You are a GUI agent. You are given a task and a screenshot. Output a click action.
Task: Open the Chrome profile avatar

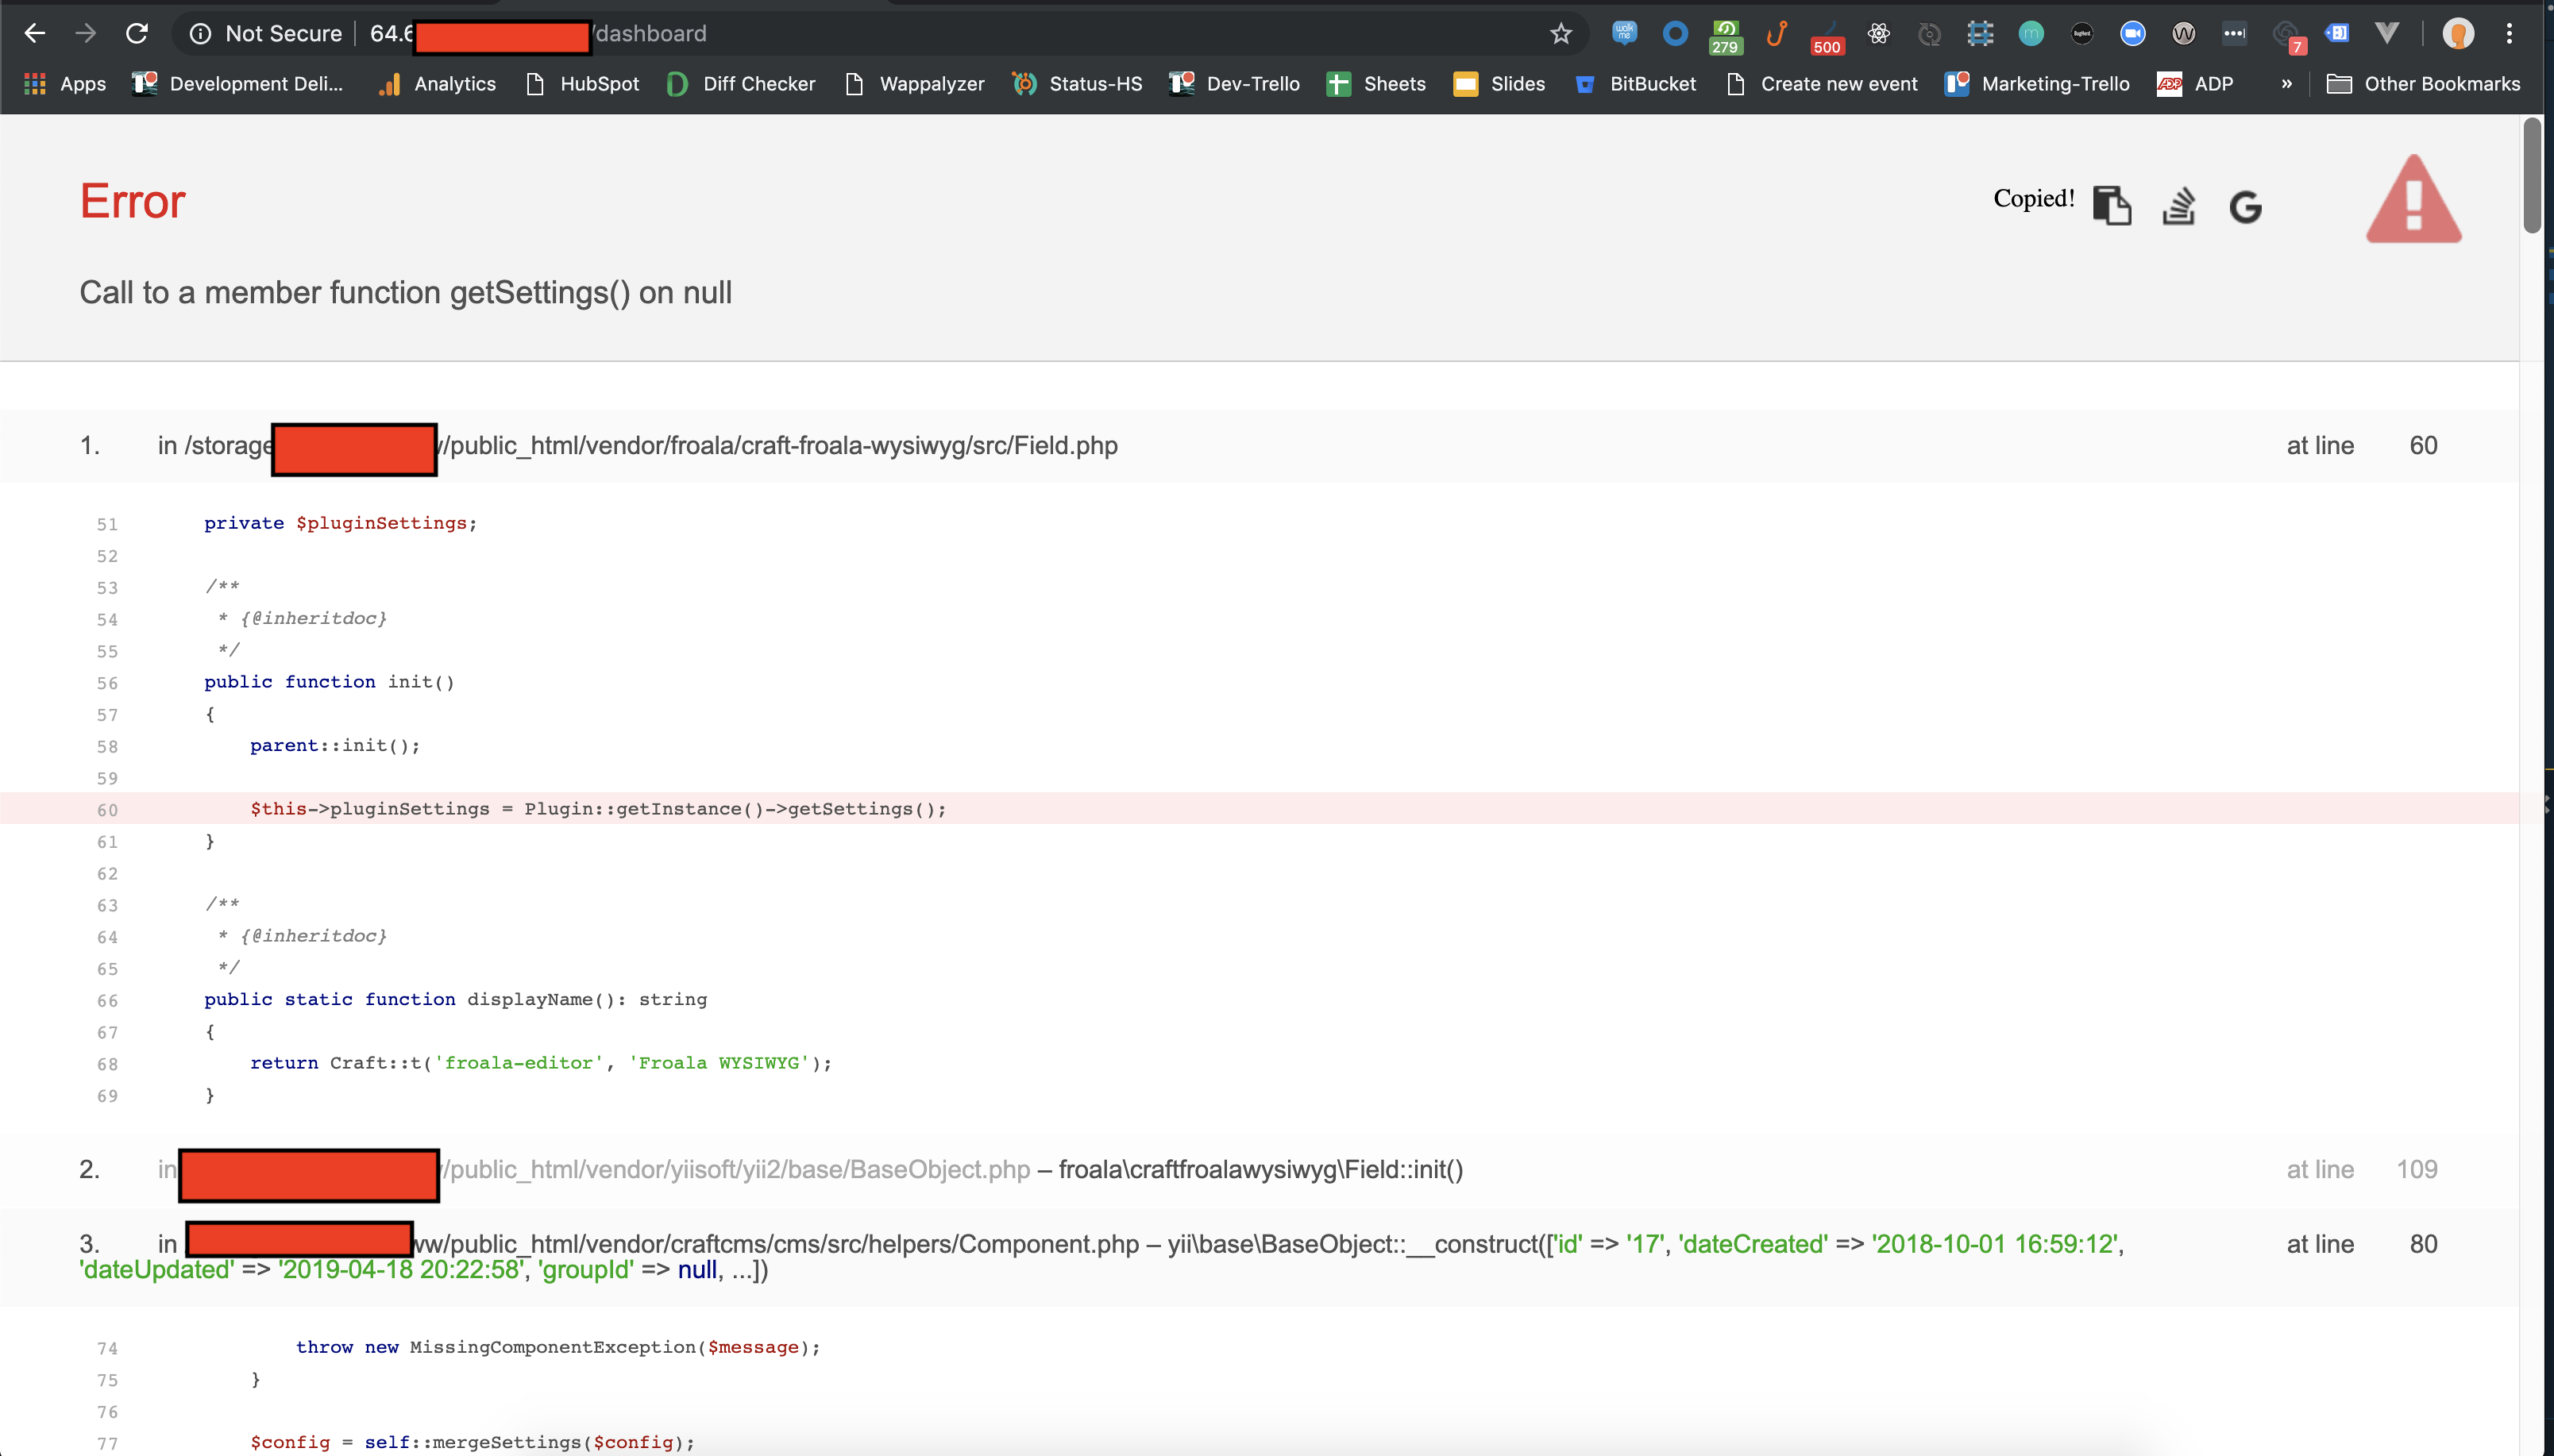[2458, 33]
